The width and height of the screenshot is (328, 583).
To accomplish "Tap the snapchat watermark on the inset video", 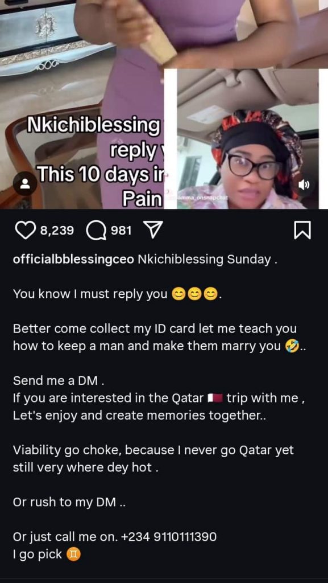I will (x=198, y=198).
